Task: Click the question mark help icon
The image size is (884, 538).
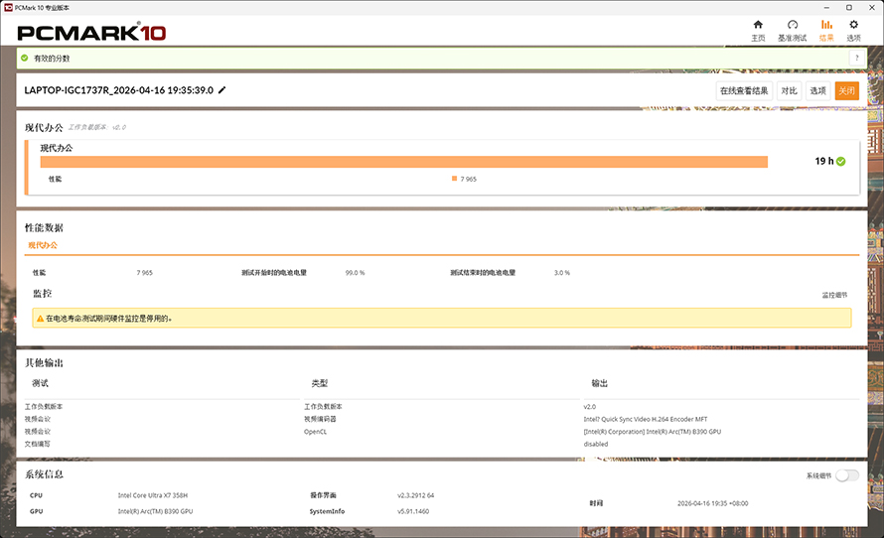Action: tap(856, 58)
